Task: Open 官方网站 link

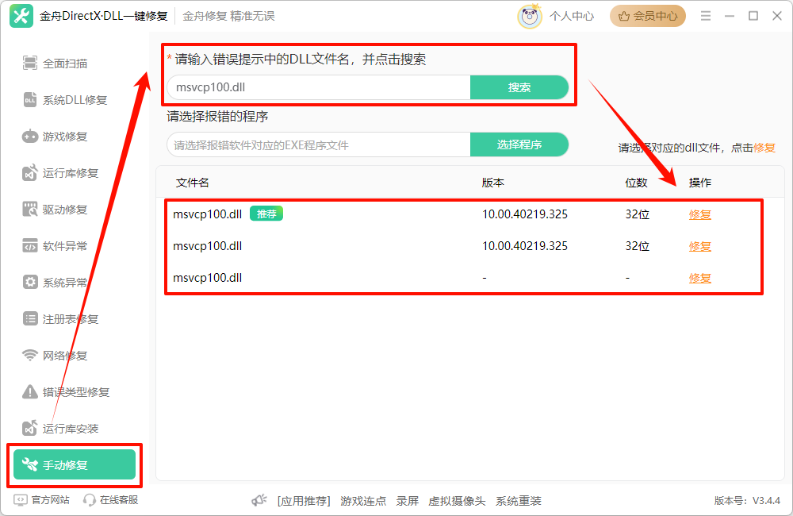Action: (x=50, y=500)
